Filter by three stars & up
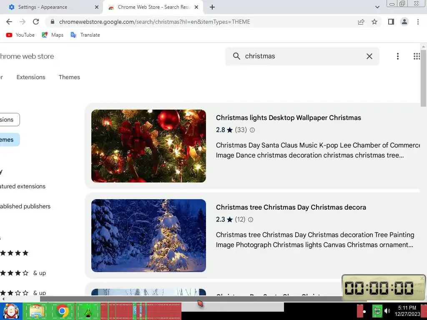 [x=23, y=293]
